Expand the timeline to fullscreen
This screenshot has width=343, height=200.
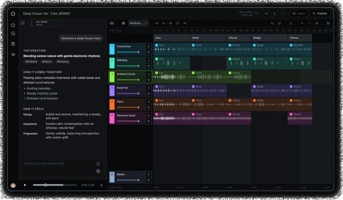tap(291, 23)
